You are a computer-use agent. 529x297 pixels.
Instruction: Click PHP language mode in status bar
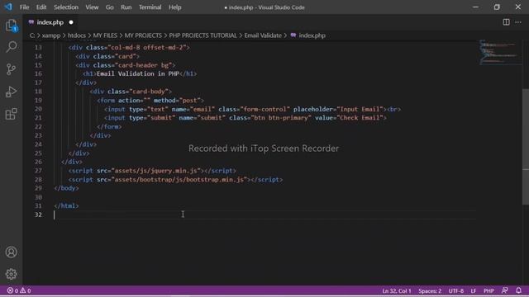coord(488,290)
